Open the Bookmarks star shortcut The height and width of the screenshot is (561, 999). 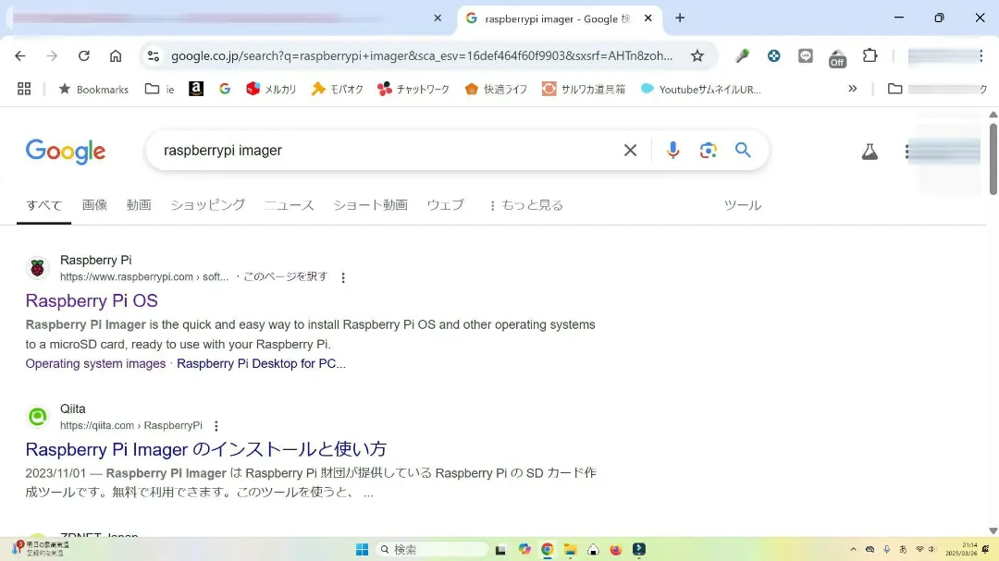point(93,89)
